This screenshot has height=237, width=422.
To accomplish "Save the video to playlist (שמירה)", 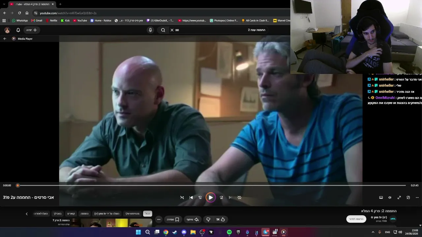I will (x=173, y=220).
